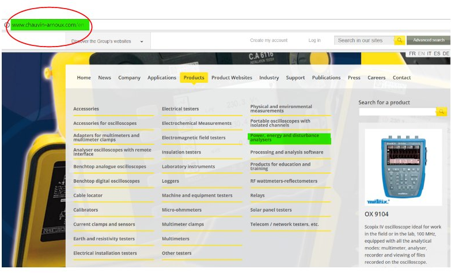451x280 pixels.
Task: Open Create my account link
Action: pyautogui.click(x=268, y=40)
